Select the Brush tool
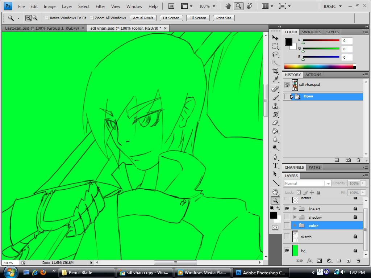 (x=275, y=97)
